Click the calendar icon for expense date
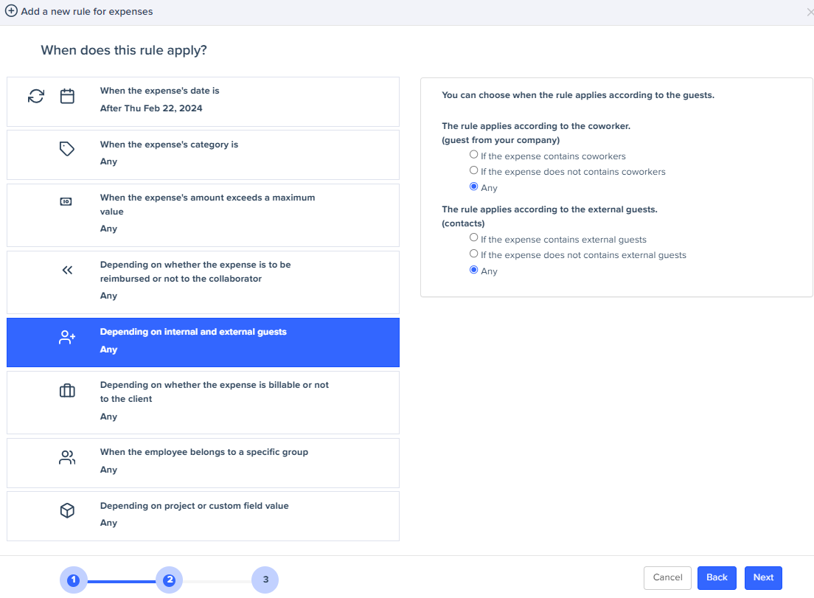This screenshot has width=814, height=598. tap(67, 96)
